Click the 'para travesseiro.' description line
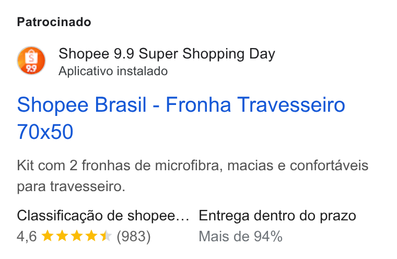397x259 pixels. (x=71, y=186)
